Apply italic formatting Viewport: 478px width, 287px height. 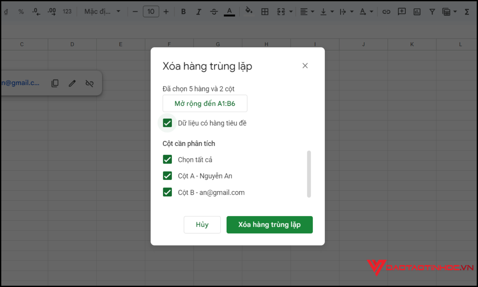(x=199, y=11)
